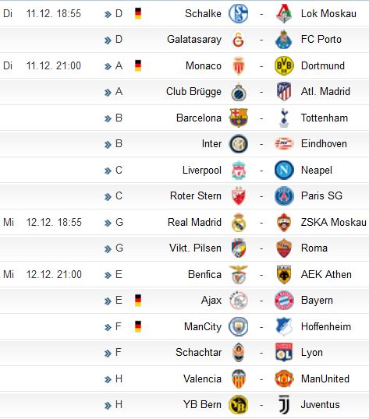Click the Bayern München logo

pyautogui.click(x=284, y=301)
